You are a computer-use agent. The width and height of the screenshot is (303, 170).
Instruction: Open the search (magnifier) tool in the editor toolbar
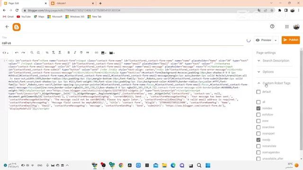point(32,52)
